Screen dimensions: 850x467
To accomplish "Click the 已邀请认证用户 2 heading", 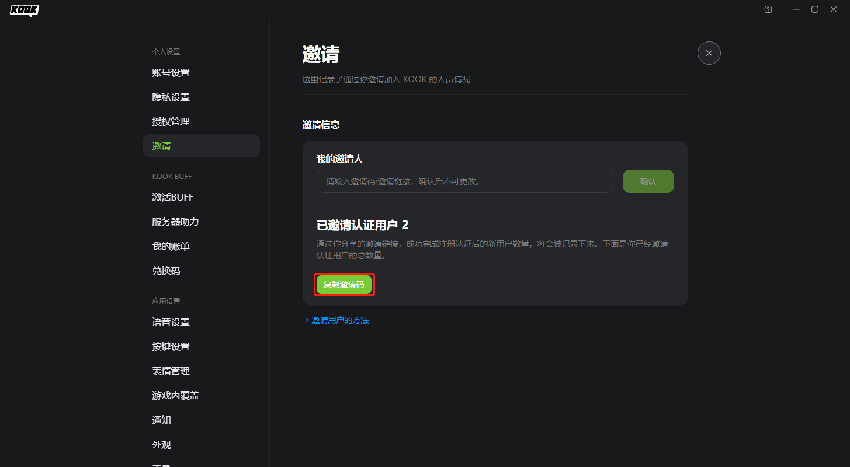I will coord(362,225).
